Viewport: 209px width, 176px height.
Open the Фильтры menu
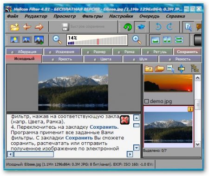point(92,16)
